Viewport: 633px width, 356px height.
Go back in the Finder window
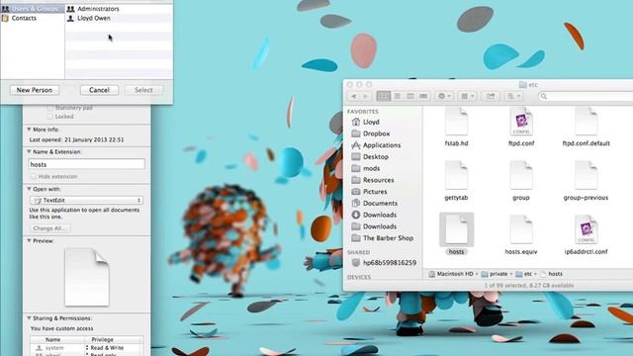click(354, 96)
